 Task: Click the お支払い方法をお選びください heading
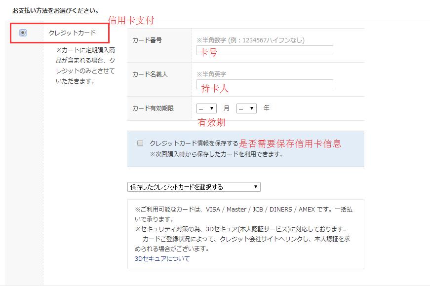coord(56,11)
